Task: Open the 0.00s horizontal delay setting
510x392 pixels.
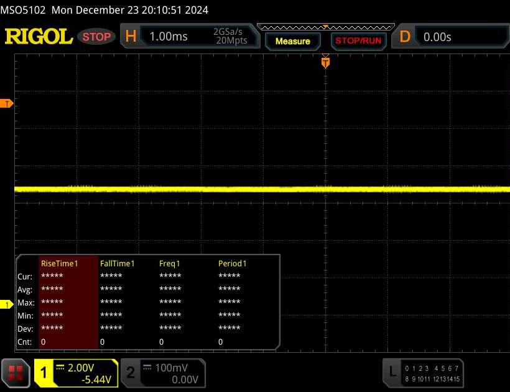Action: click(x=437, y=37)
